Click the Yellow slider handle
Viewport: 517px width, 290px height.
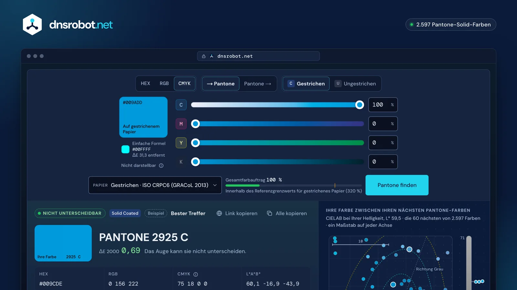[195, 143]
